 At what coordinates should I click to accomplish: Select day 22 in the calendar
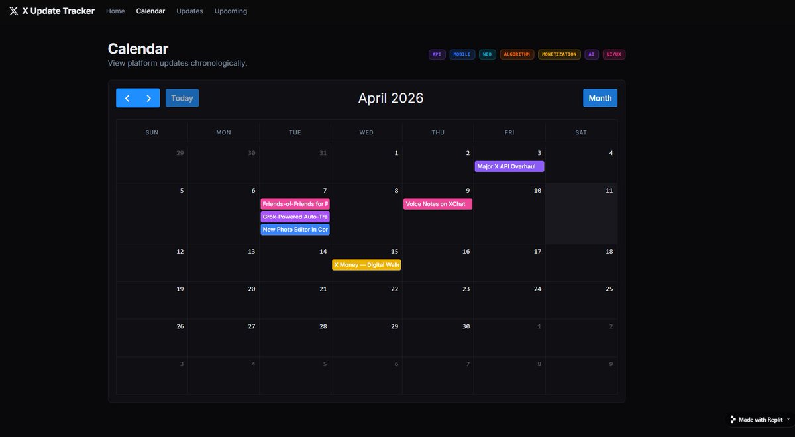[x=394, y=289]
